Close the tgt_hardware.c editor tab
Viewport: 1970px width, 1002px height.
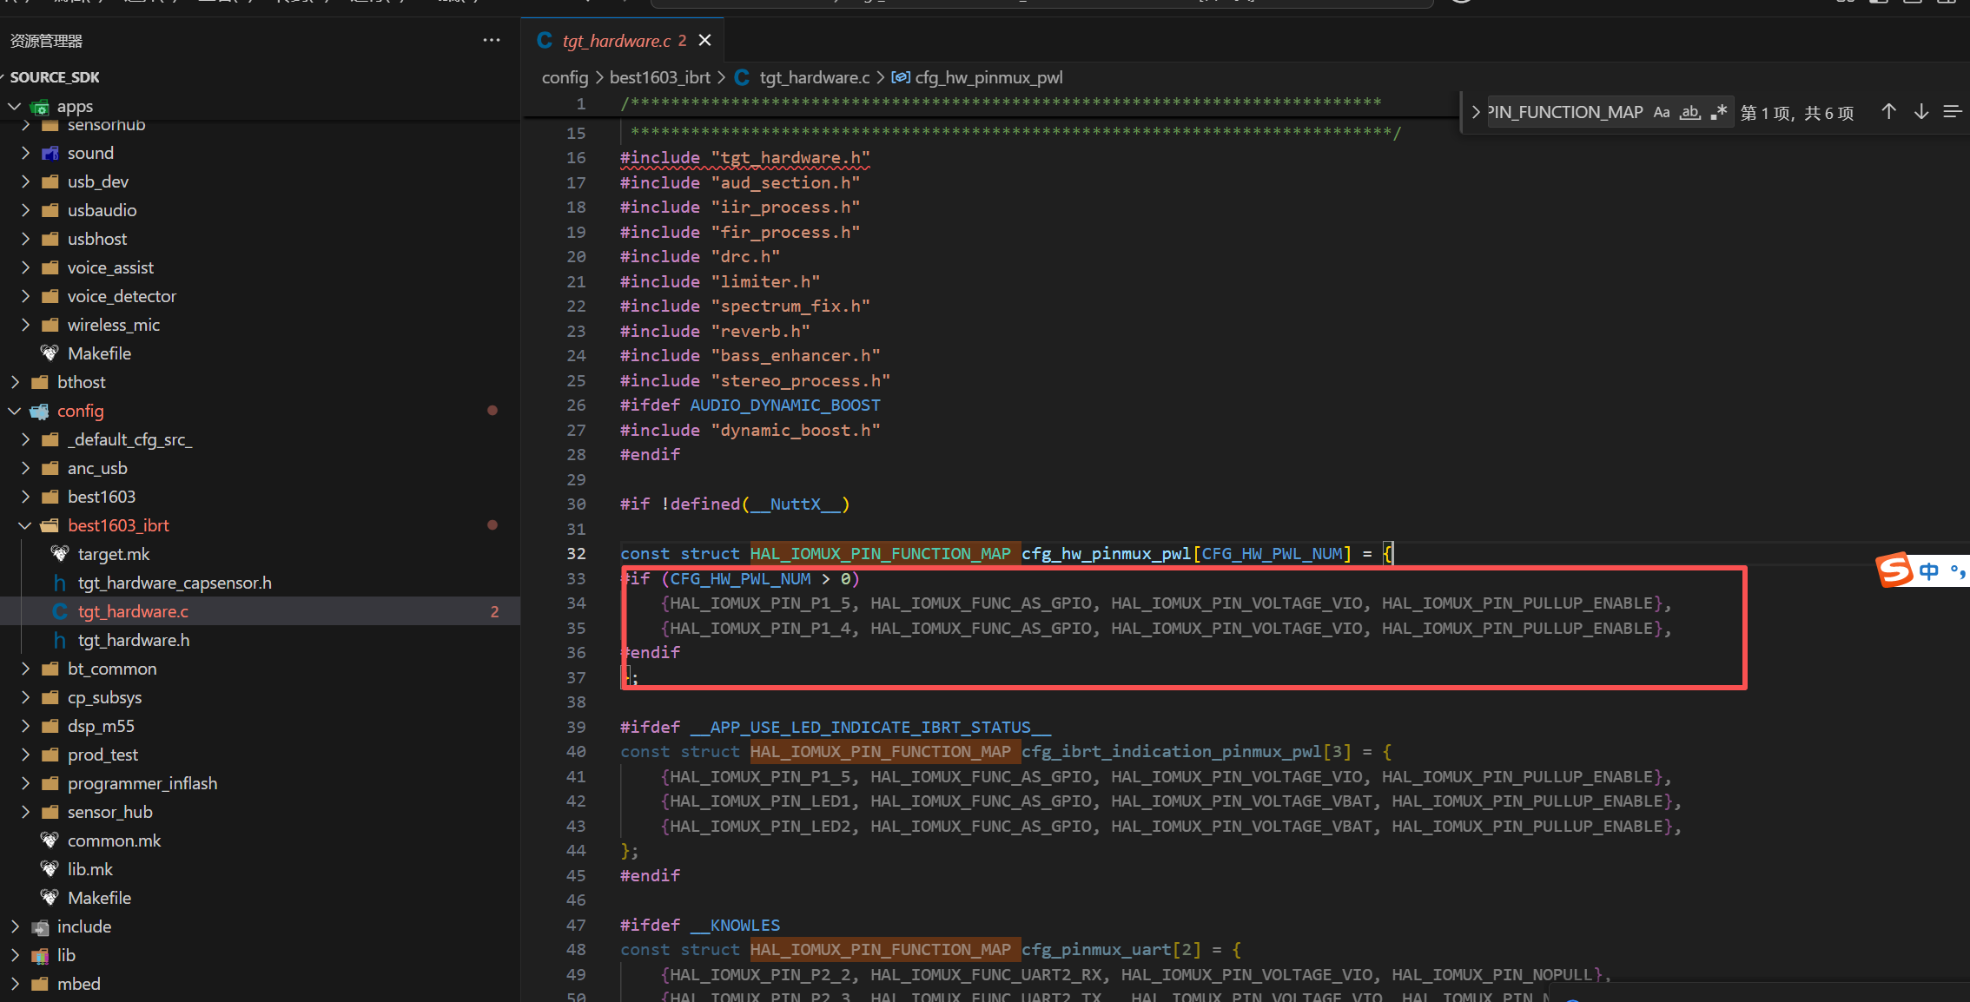pyautogui.click(x=705, y=41)
